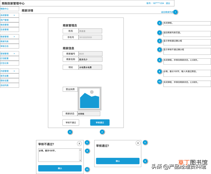Click the 商家详情 page heading

click(x=27, y=11)
